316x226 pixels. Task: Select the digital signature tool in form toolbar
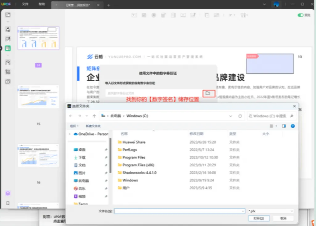click(x=193, y=15)
